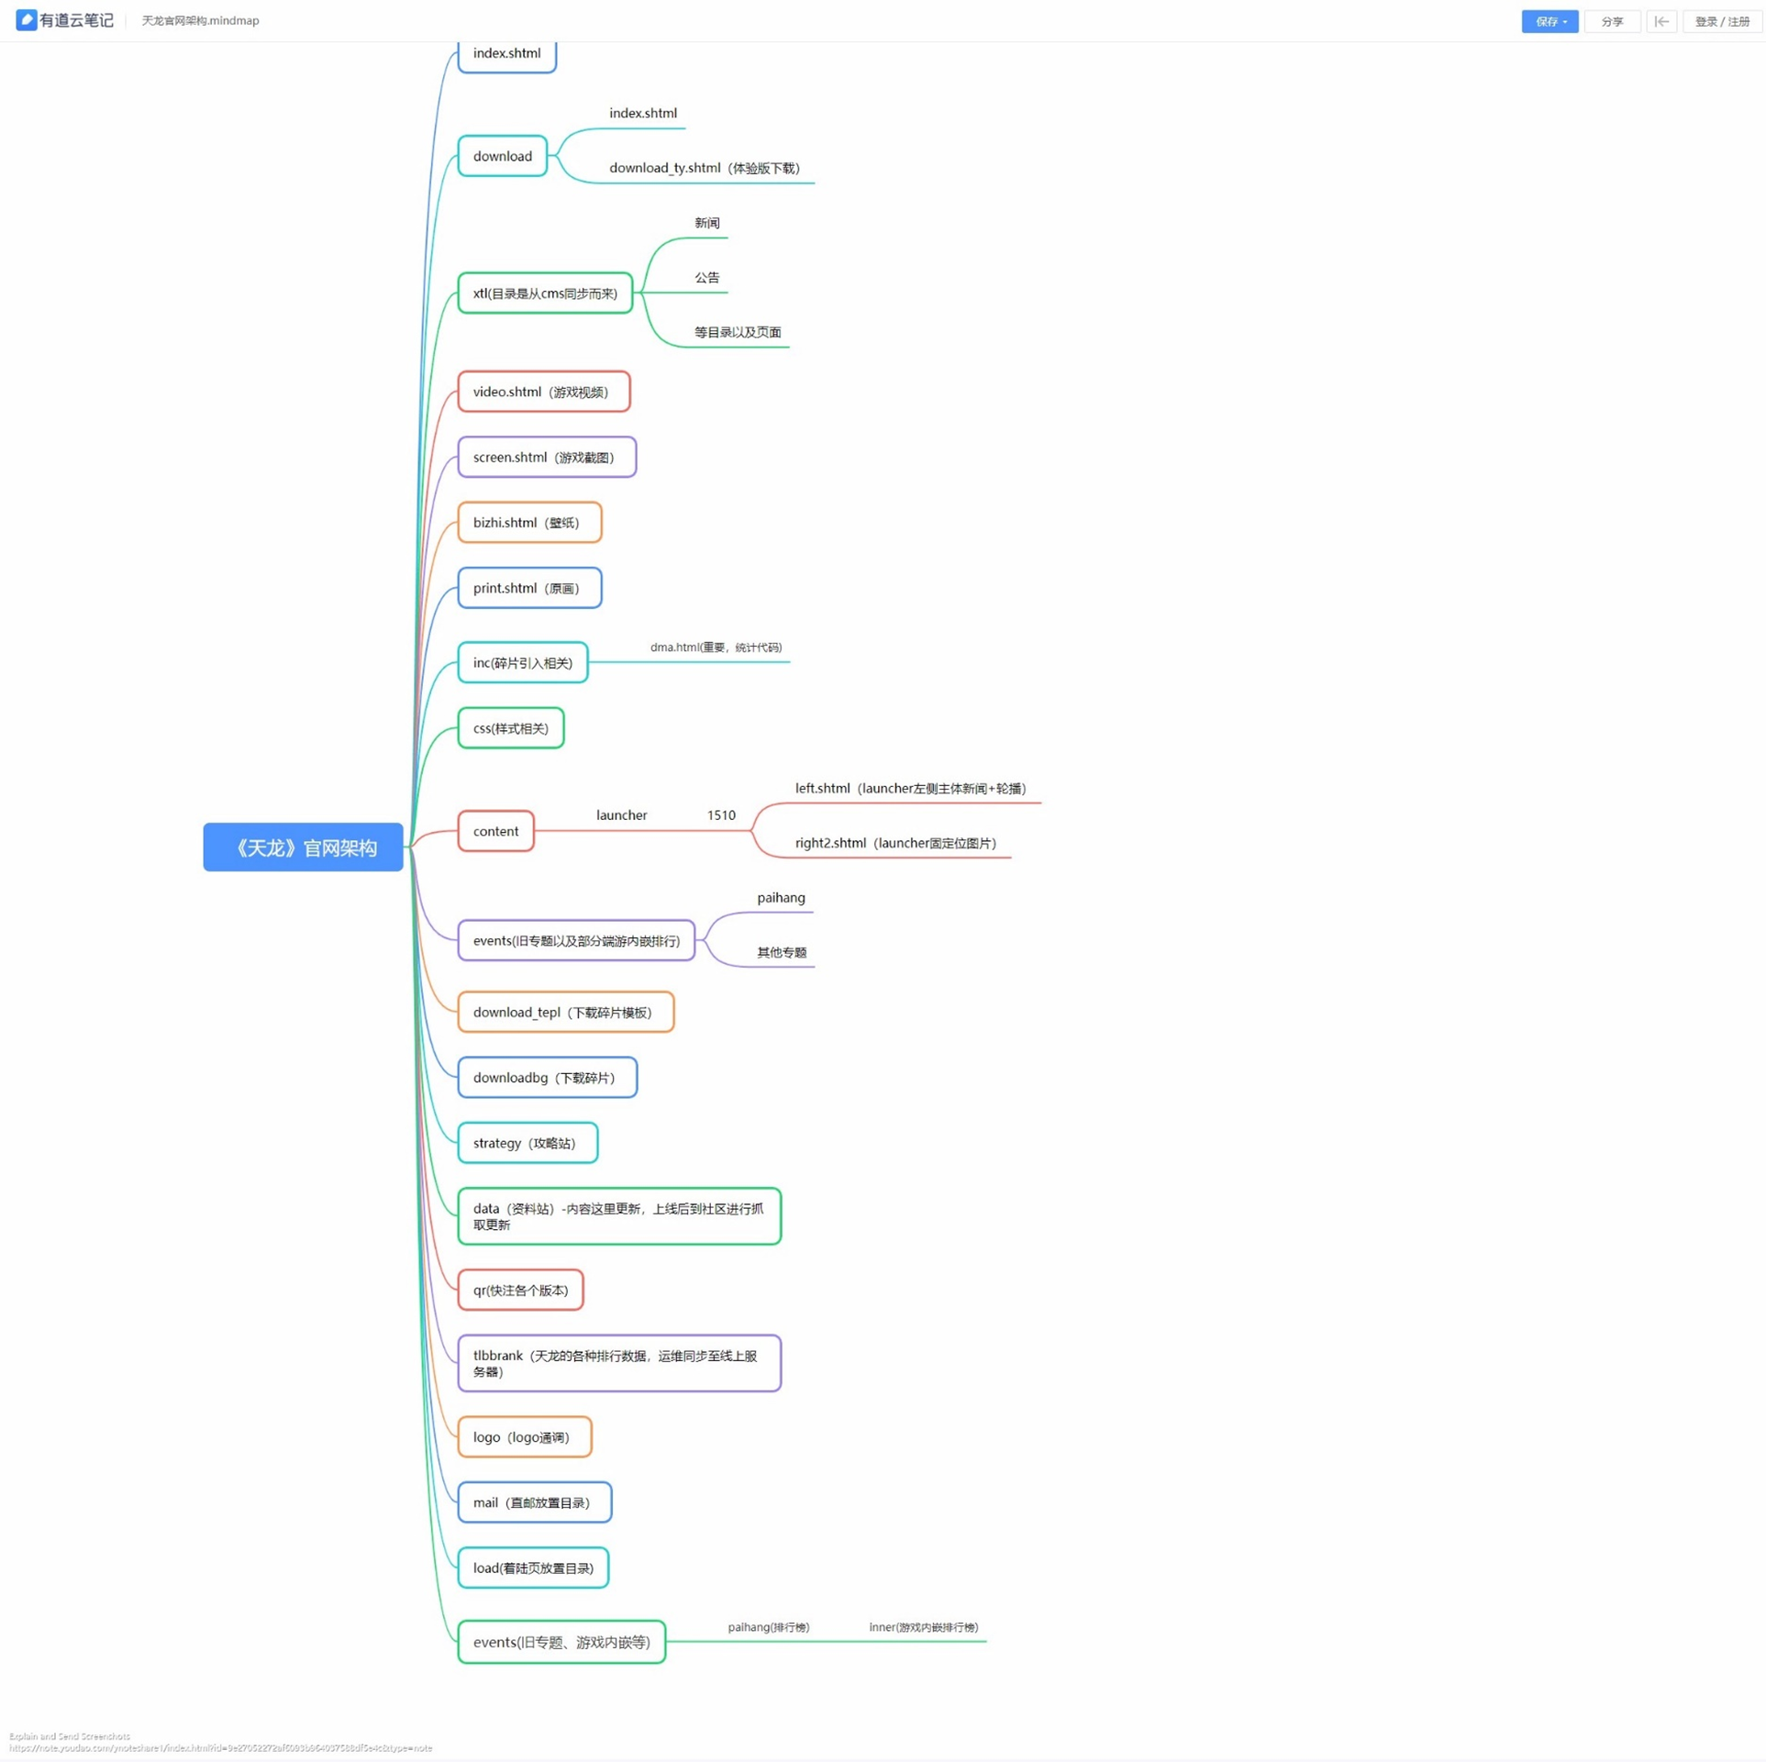The width and height of the screenshot is (1766, 1762).
Task: Select the 《天龙》官网架构 root node
Action: click(x=303, y=847)
